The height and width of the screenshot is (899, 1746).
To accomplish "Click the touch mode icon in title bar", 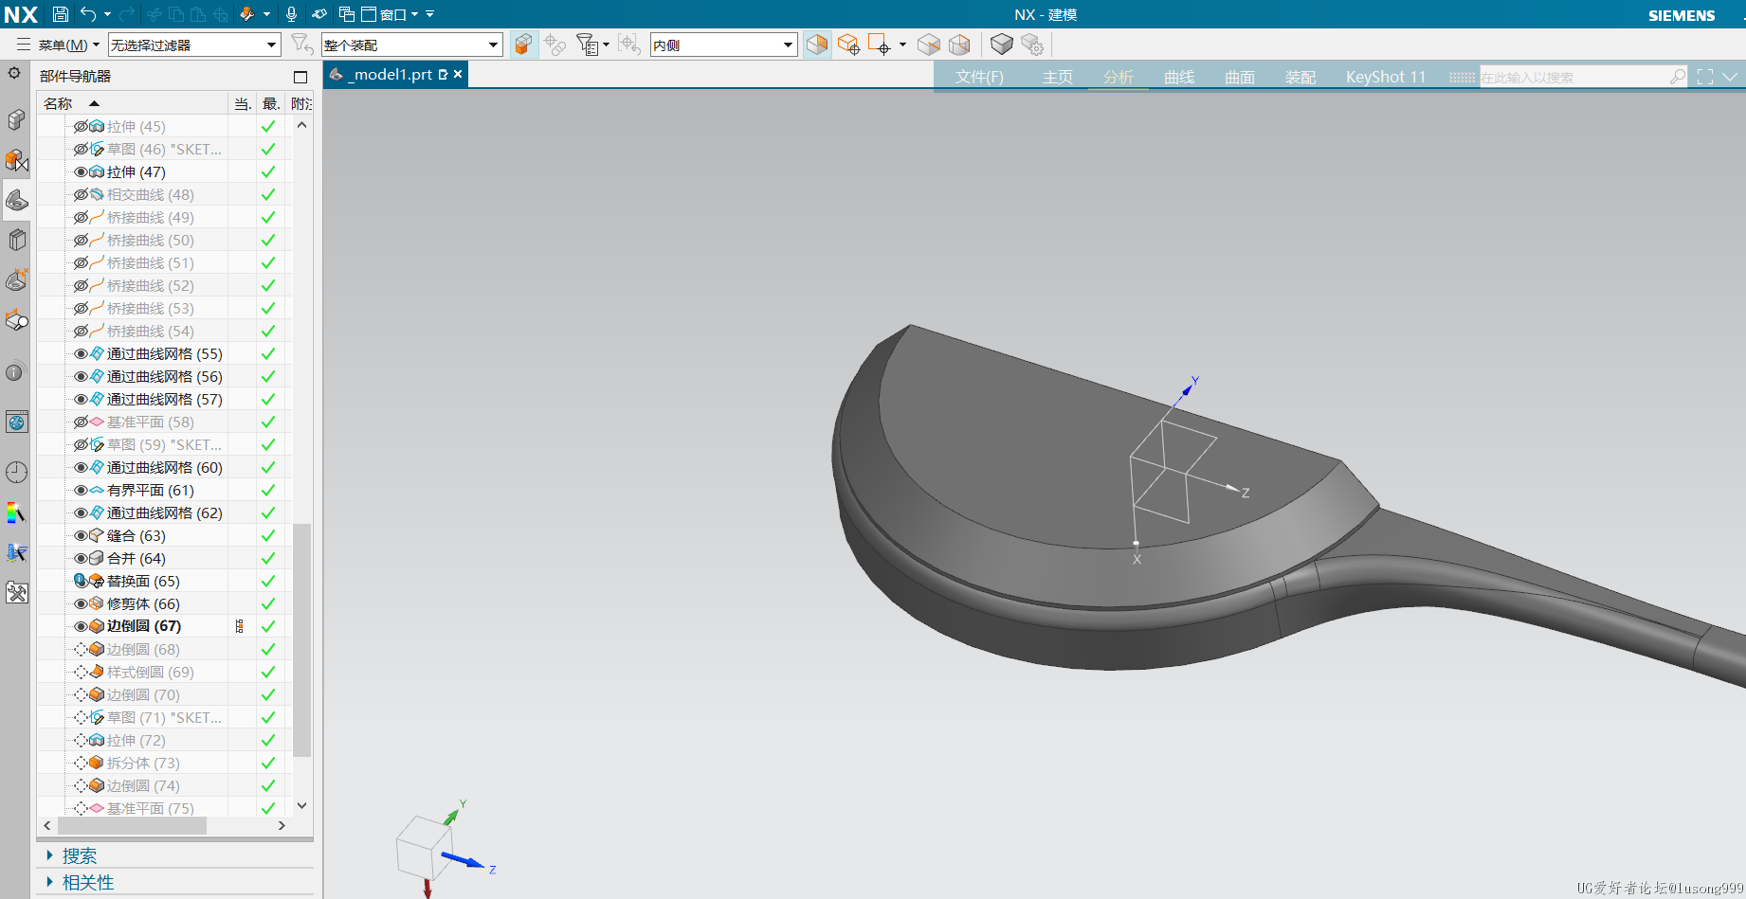I will coord(319,14).
